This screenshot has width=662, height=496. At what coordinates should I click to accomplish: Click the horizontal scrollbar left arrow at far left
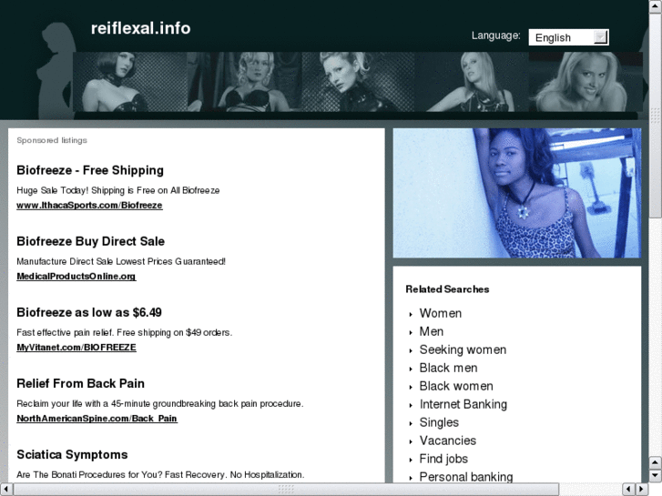[5, 490]
